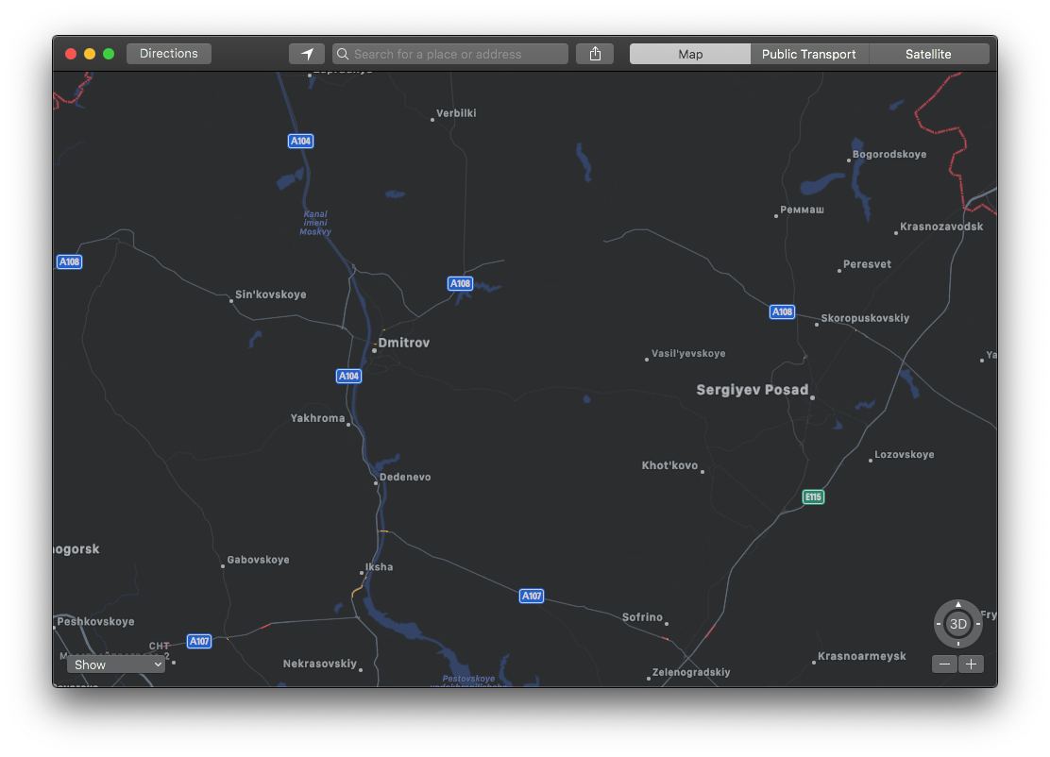The height and width of the screenshot is (757, 1050).
Task: Click the compass north arrow
Action: [958, 604]
